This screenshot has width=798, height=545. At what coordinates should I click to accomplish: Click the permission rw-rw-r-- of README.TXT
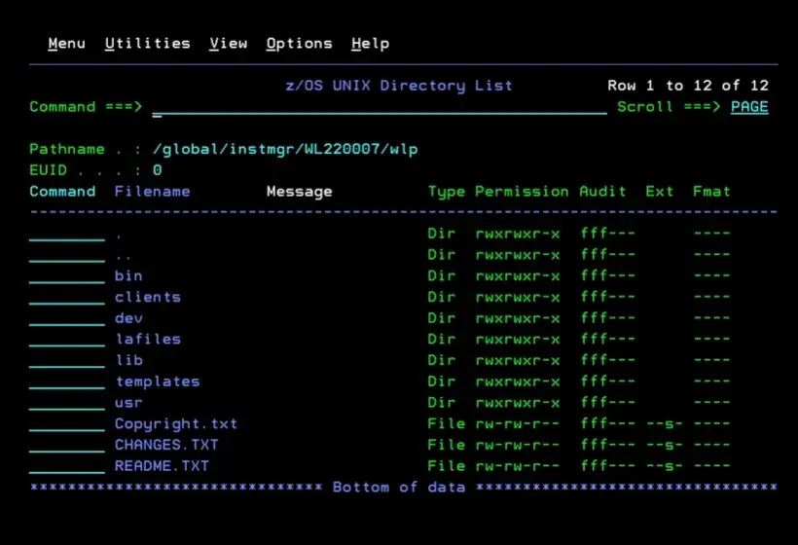coord(517,466)
